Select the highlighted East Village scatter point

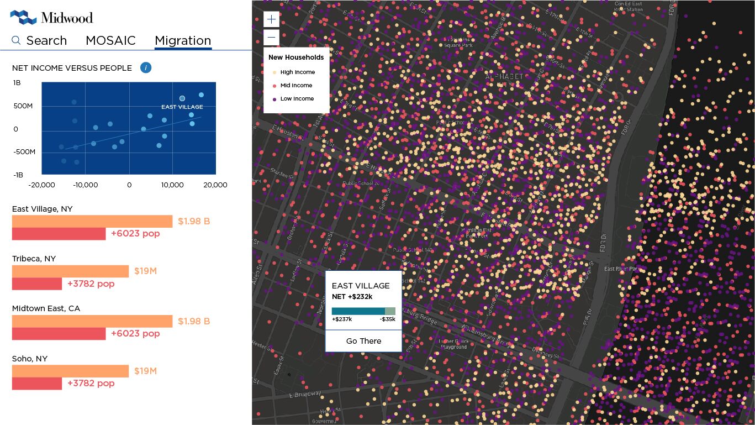point(182,98)
